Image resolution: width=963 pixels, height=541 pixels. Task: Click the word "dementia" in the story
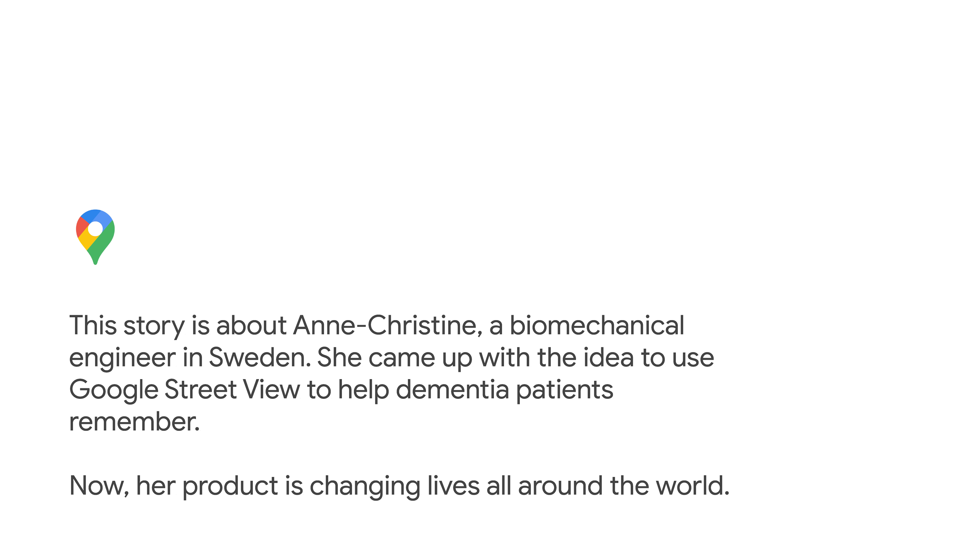[452, 390]
